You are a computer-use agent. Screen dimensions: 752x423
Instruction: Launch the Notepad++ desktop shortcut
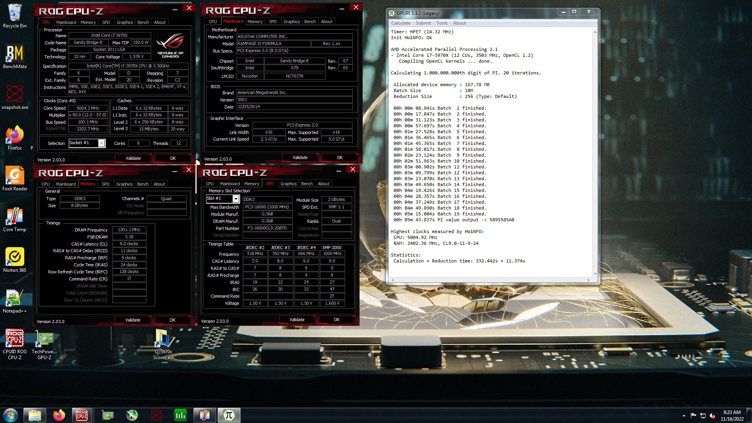coord(14,301)
